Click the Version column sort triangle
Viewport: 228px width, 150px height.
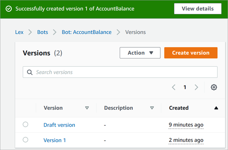tap(87, 108)
